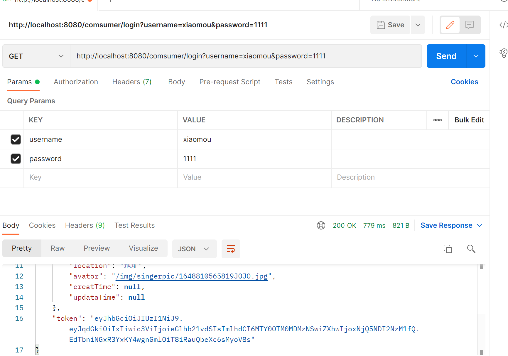Open the Test Results tab
The image size is (508, 356).
[x=134, y=225]
